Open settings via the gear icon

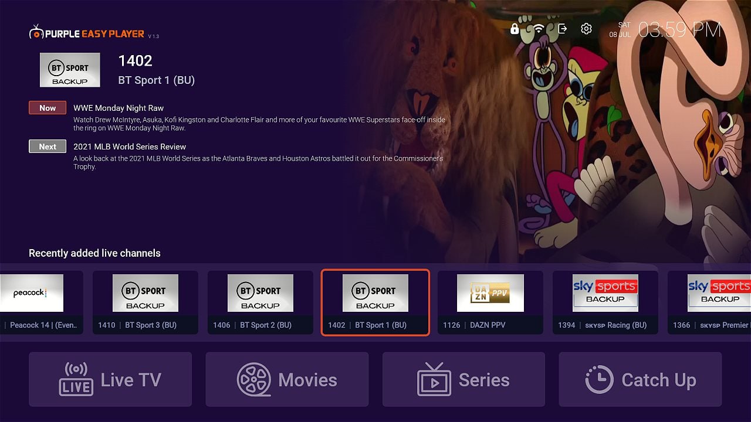coord(586,29)
